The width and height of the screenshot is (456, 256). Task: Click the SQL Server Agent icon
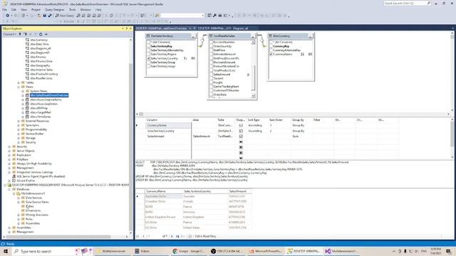(14, 176)
